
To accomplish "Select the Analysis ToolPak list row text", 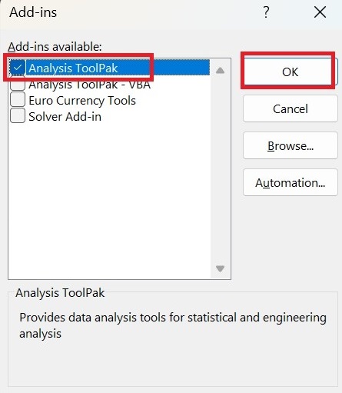I will pos(73,68).
